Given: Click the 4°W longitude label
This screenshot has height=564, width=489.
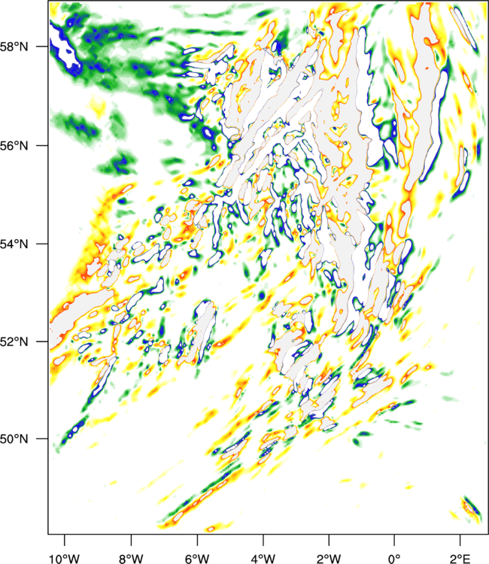Looking at the screenshot, I should (x=263, y=558).
